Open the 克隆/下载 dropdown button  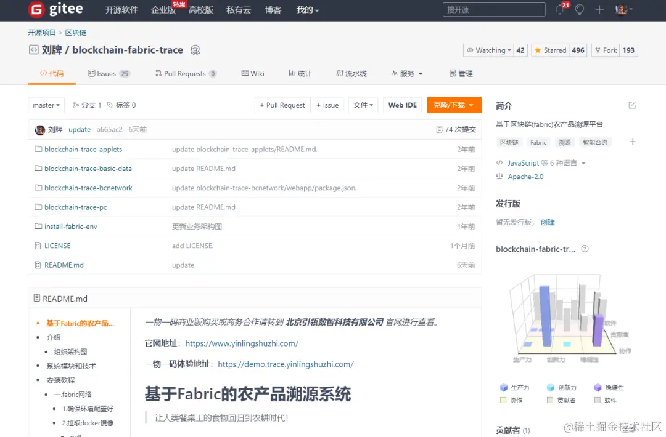pos(454,105)
